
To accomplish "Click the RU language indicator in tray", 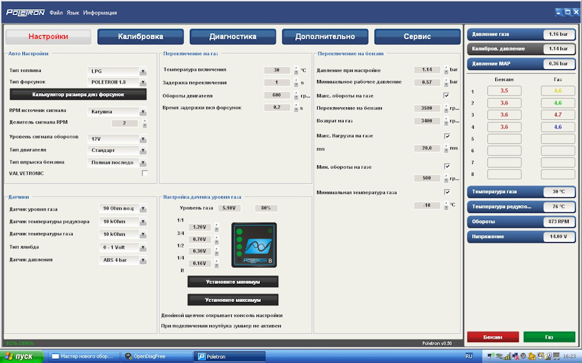I will click(x=469, y=356).
